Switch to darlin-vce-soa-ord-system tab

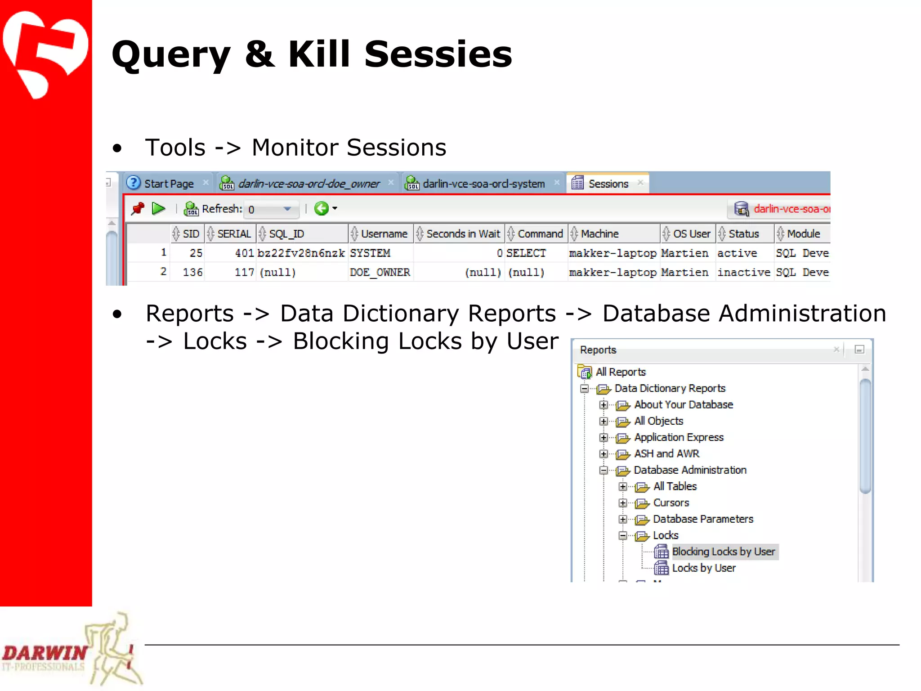pos(483,184)
